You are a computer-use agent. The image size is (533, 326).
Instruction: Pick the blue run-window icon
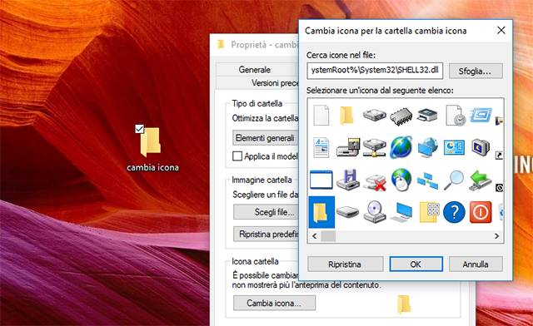click(x=481, y=115)
